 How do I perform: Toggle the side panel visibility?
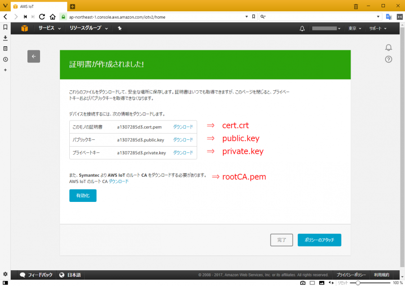[5, 283]
